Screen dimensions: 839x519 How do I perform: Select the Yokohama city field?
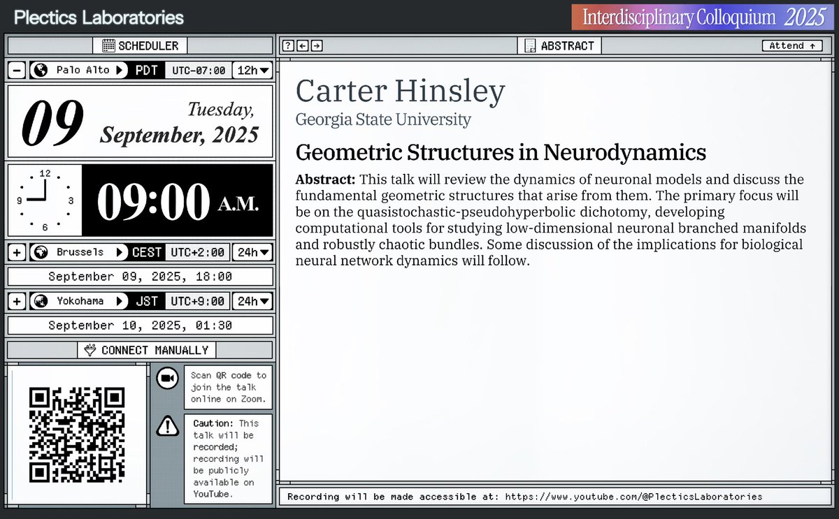pos(80,301)
